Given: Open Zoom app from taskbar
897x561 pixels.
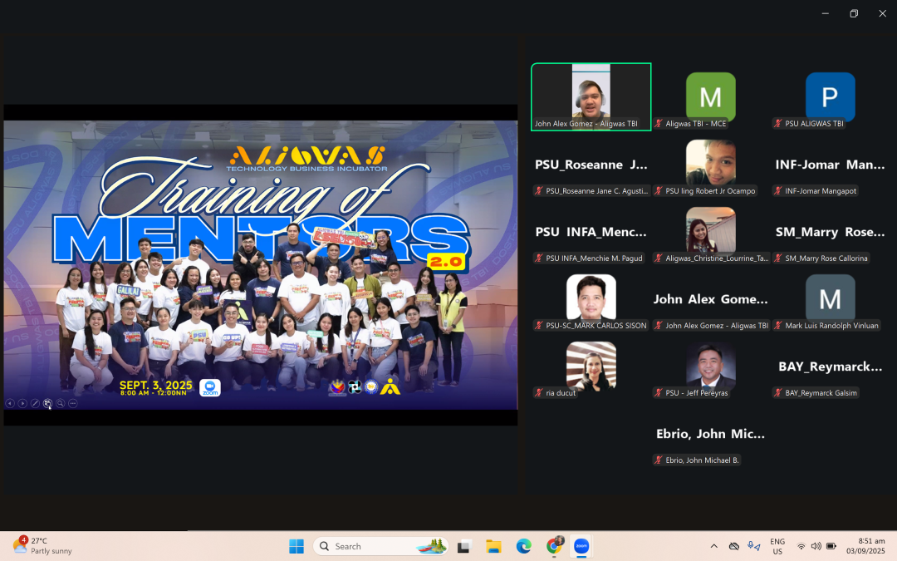Looking at the screenshot, I should click(x=581, y=546).
